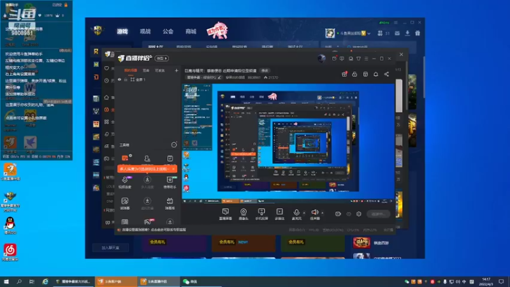510x287 pixels.
Task: Open the 商城 tab in game platform
Action: point(191,31)
